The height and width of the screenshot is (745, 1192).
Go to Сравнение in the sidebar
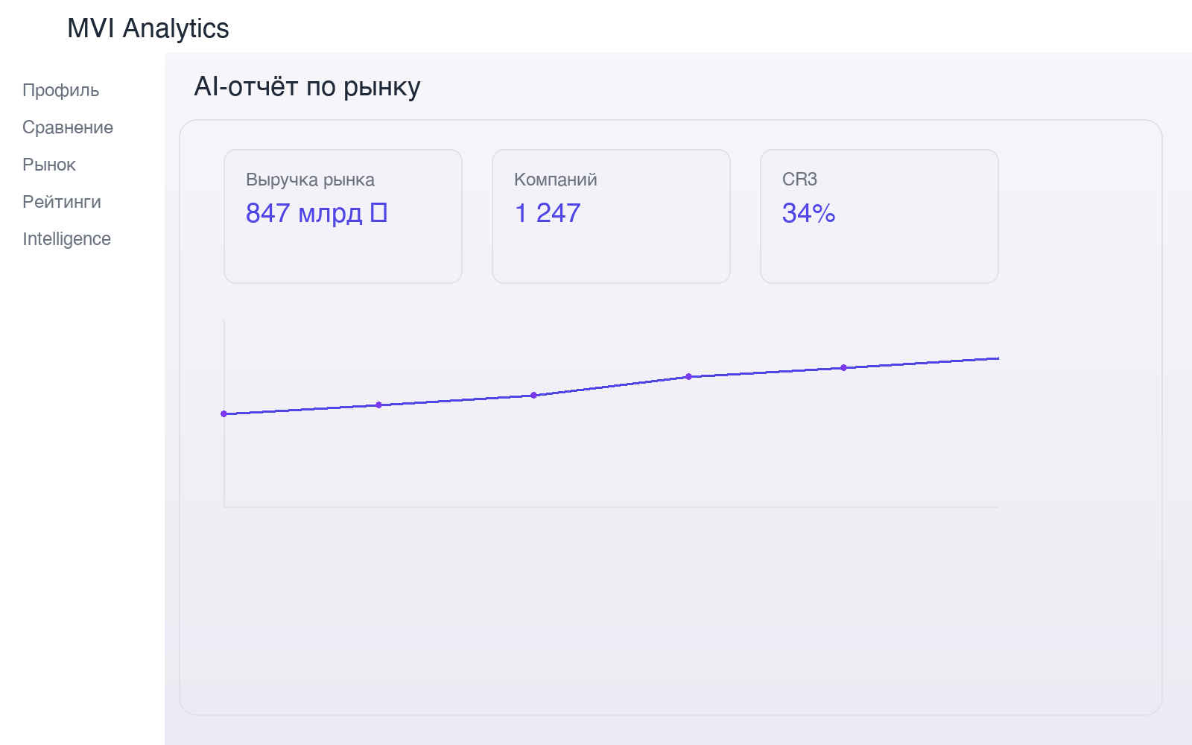pyautogui.click(x=68, y=127)
